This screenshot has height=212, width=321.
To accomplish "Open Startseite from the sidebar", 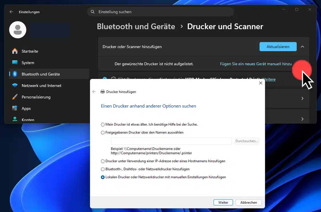I will tap(49, 51).
